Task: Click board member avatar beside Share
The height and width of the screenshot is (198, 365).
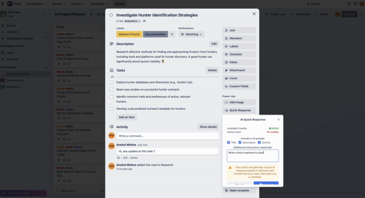Action: click(x=337, y=14)
